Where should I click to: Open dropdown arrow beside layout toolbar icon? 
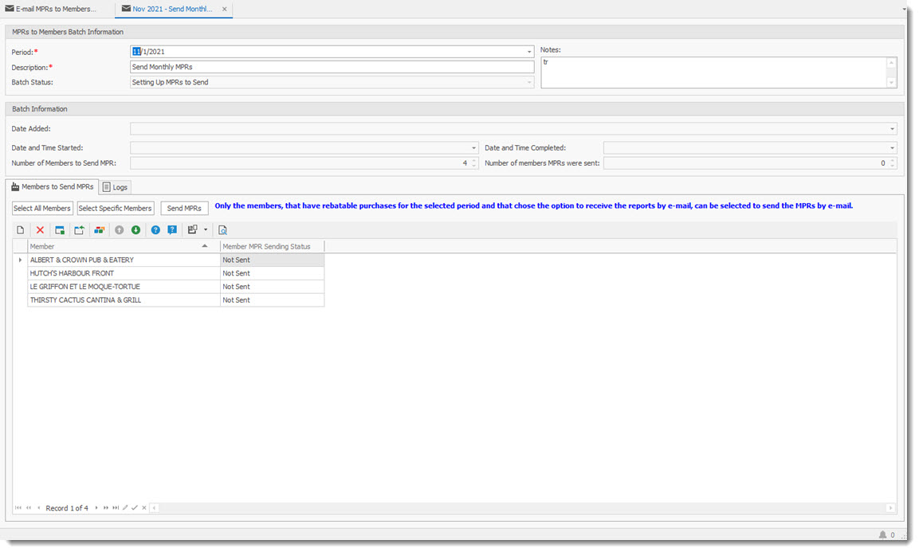click(206, 230)
